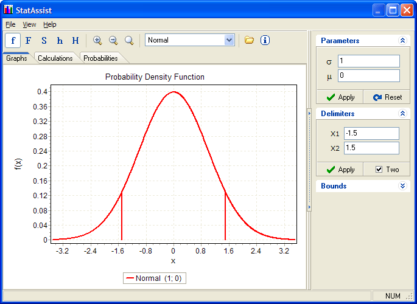The image size is (417, 304).
Task: Expand the Bounds panel
Action: click(x=402, y=186)
